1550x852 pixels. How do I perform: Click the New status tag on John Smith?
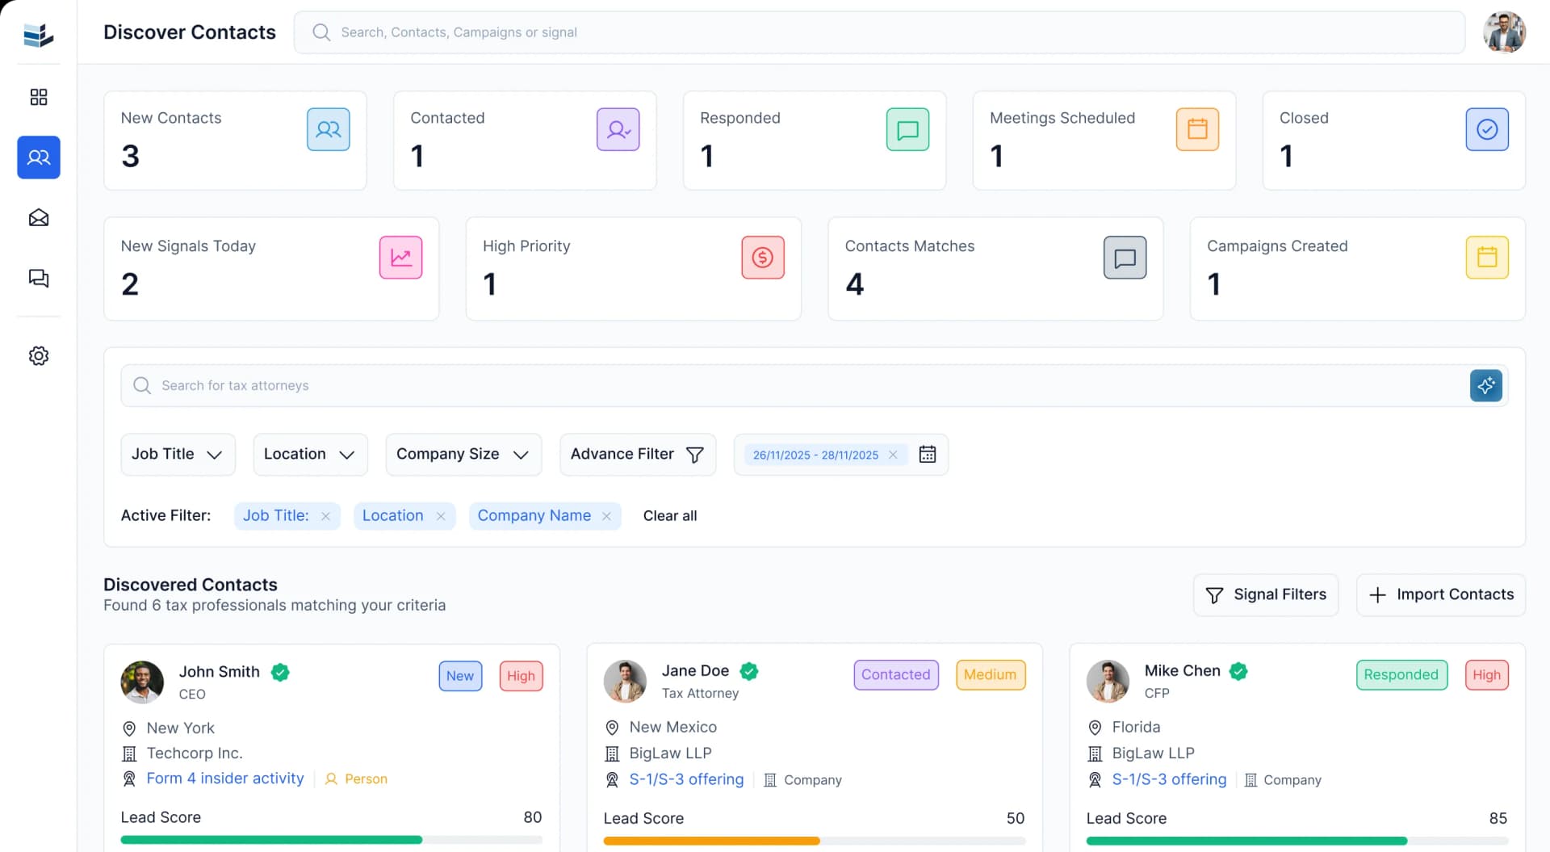[x=460, y=676]
